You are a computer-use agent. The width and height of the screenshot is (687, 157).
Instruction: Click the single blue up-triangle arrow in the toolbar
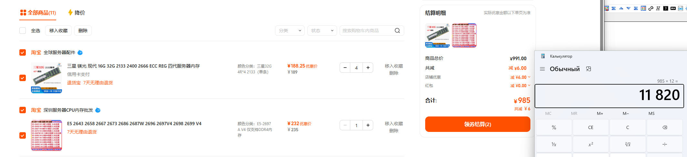coord(621,8)
